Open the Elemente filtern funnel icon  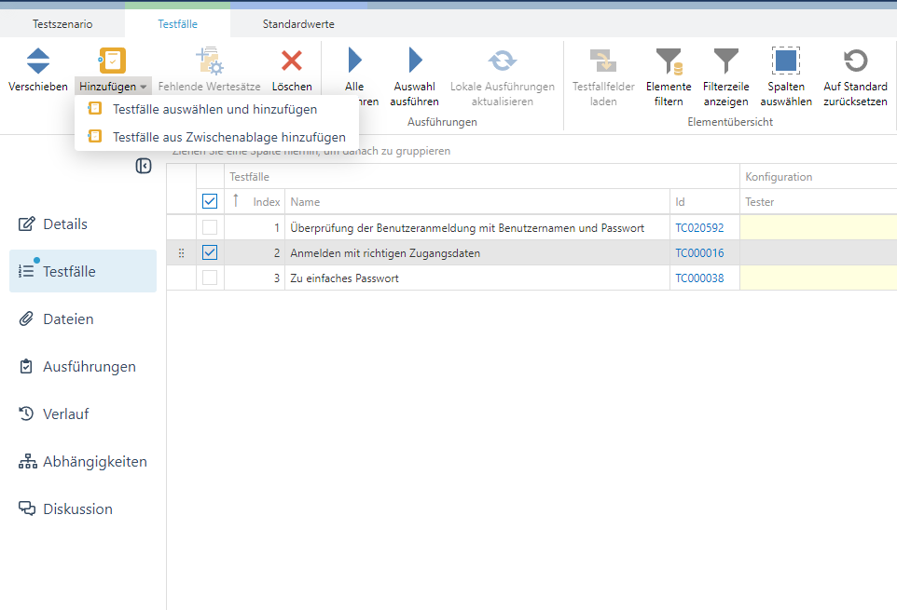click(669, 61)
